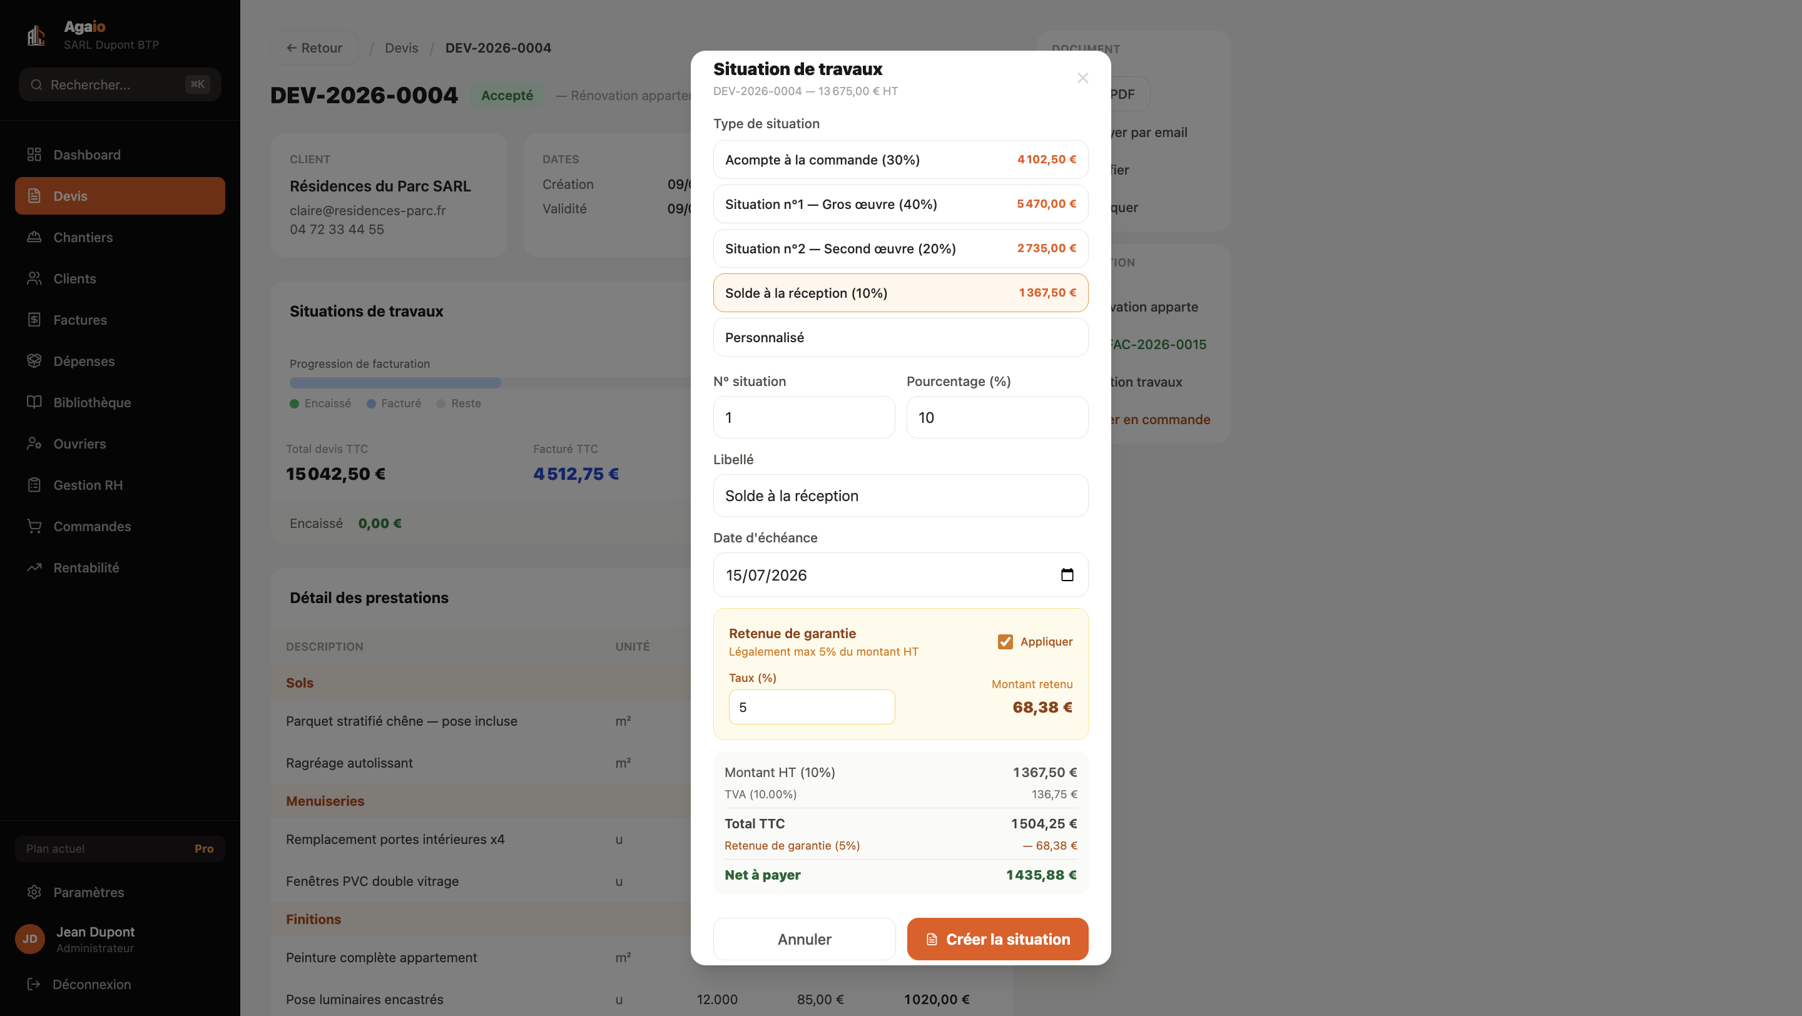
Task: Click the Chantiers hard-hat icon
Action: coord(34,237)
